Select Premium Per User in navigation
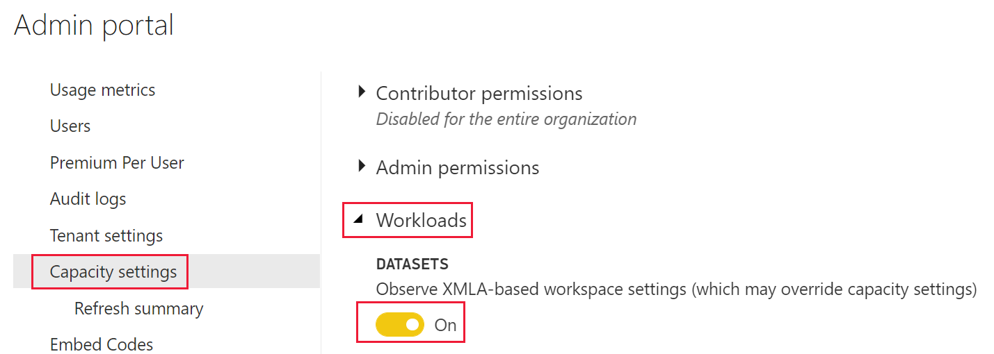This screenshot has height=354, width=994. click(117, 163)
